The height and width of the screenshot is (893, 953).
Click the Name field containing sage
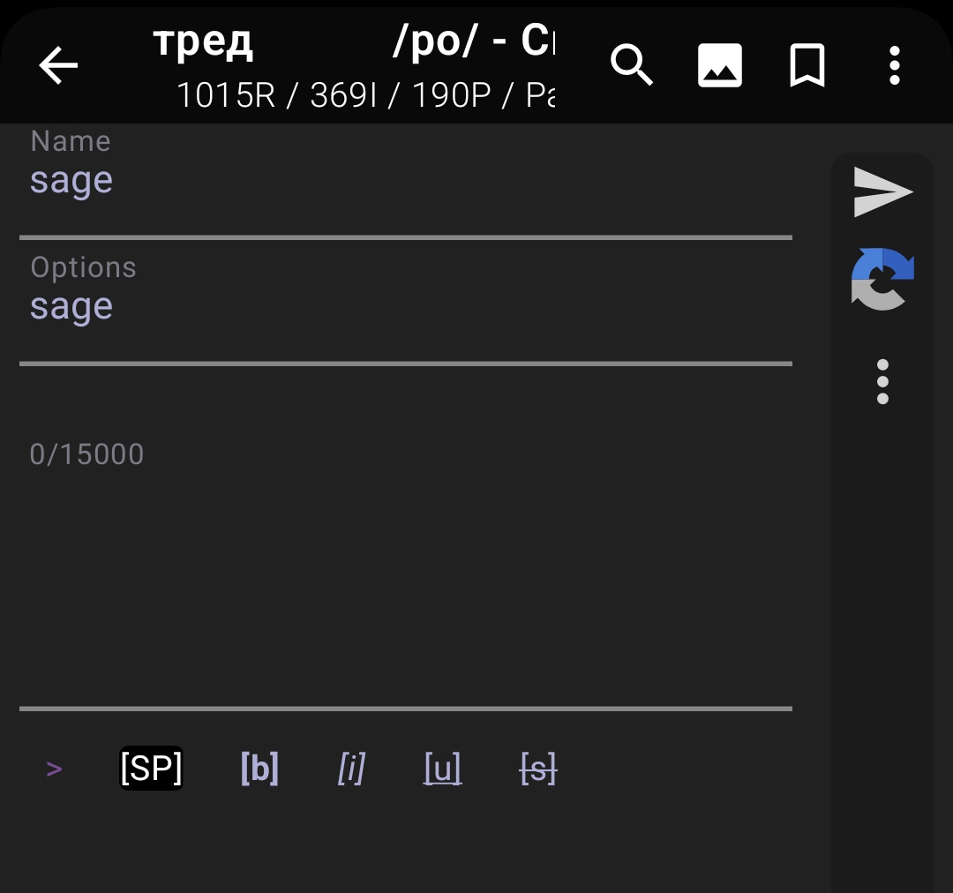pyautogui.click(x=406, y=181)
